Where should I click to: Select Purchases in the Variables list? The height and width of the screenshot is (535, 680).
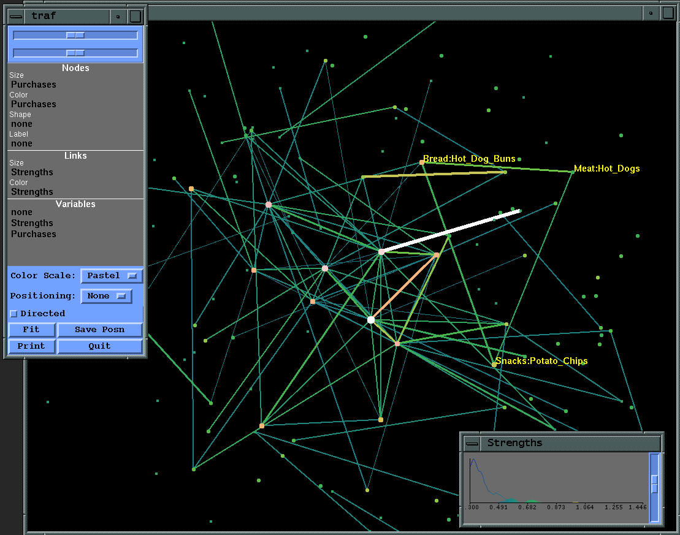tap(33, 234)
